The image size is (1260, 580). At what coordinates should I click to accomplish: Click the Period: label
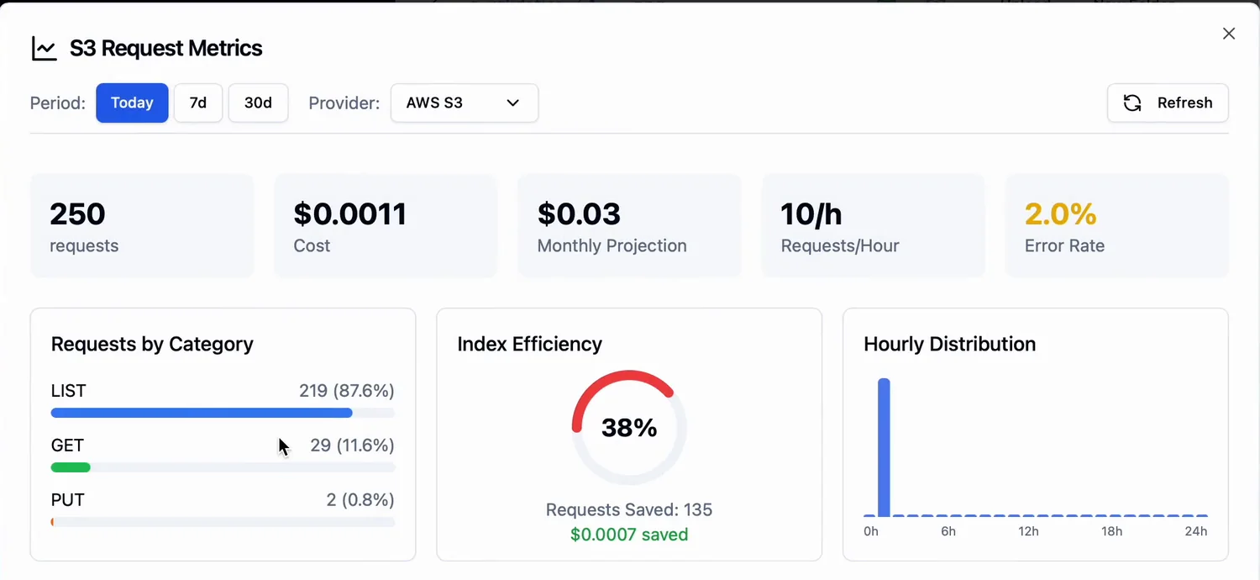click(x=58, y=103)
